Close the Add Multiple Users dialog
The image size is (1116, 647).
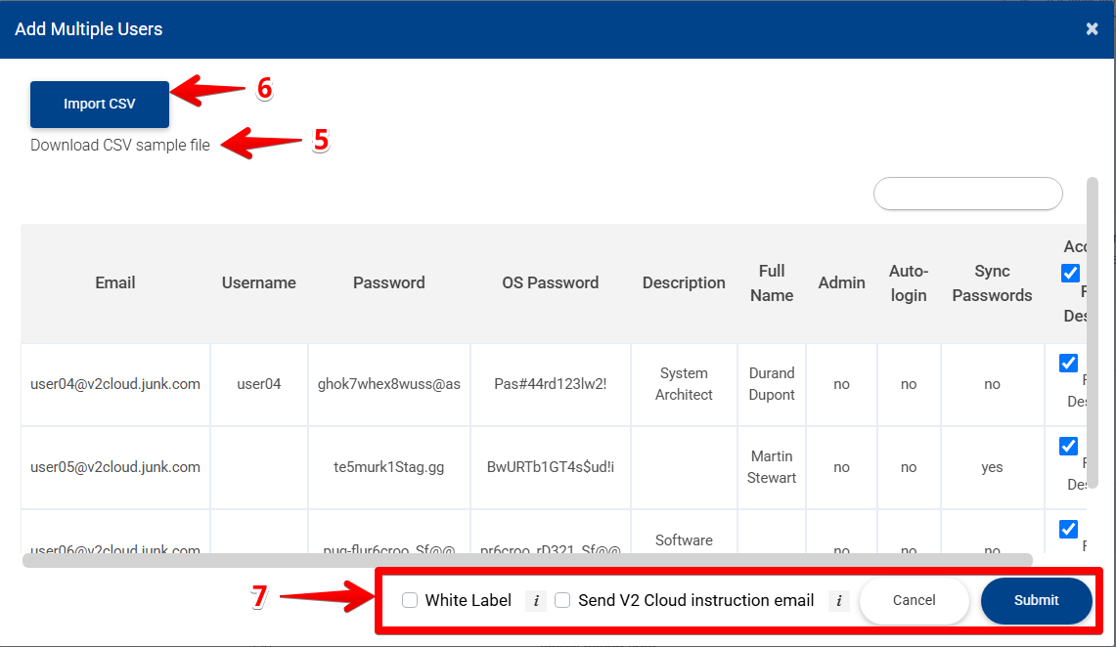point(1092,28)
